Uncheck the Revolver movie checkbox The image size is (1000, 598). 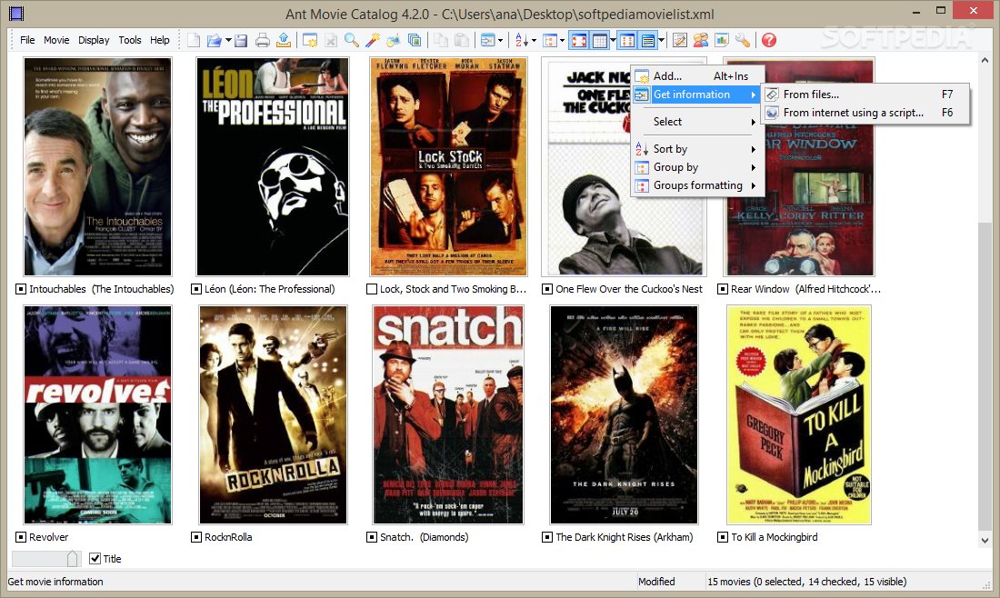click(21, 537)
